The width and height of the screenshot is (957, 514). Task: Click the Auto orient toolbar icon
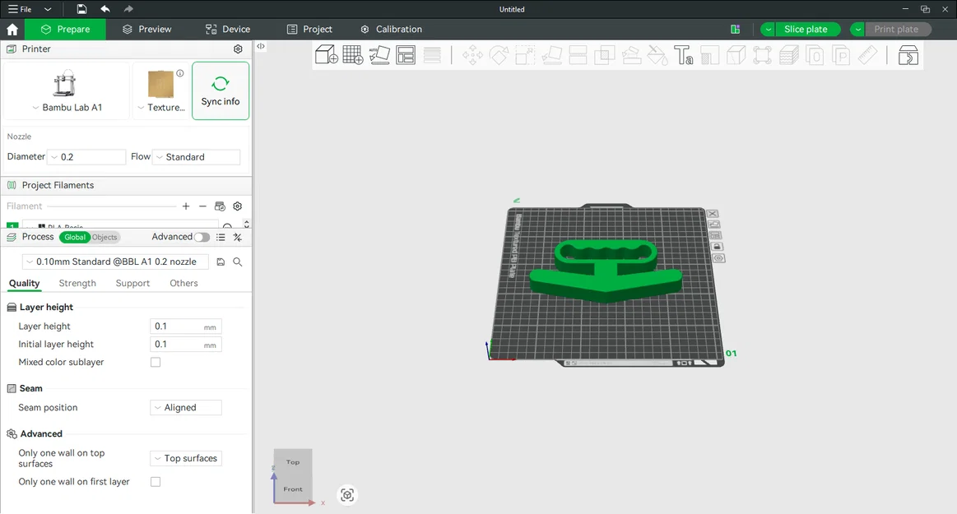(379, 55)
